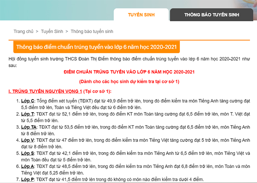Viewport: 257px width, 183px height.
Task: Click the underlined "Lớp P" label
Action: 28,180
